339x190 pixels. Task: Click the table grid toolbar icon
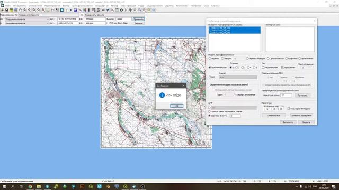[x=117, y=10]
